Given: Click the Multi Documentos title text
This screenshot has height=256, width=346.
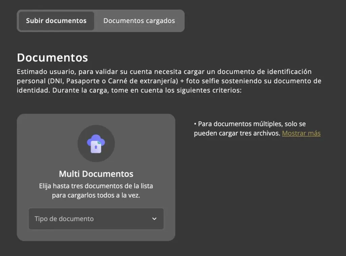Looking at the screenshot, I should (96, 174).
